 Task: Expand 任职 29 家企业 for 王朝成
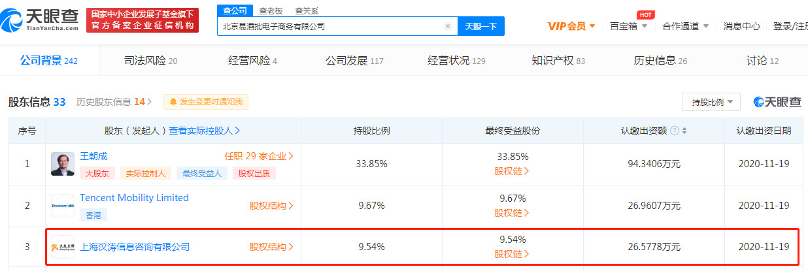click(259, 156)
